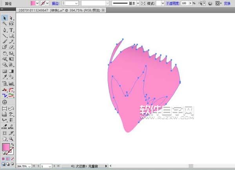This screenshot has width=235, height=170.
Task: Open the brush definition 基本 dropdown
Action: click(138, 3)
